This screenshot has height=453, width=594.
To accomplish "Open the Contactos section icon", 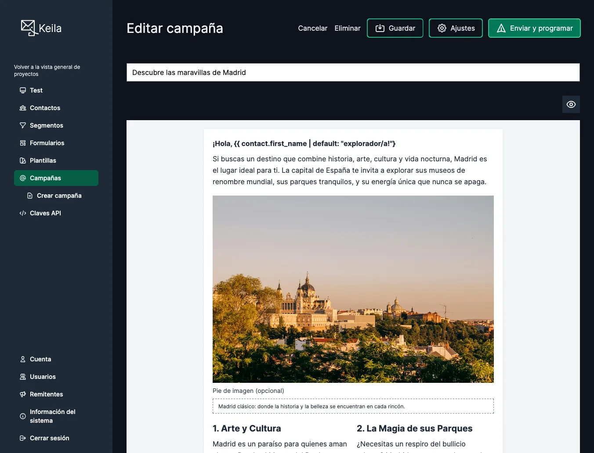I will pyautogui.click(x=22, y=108).
